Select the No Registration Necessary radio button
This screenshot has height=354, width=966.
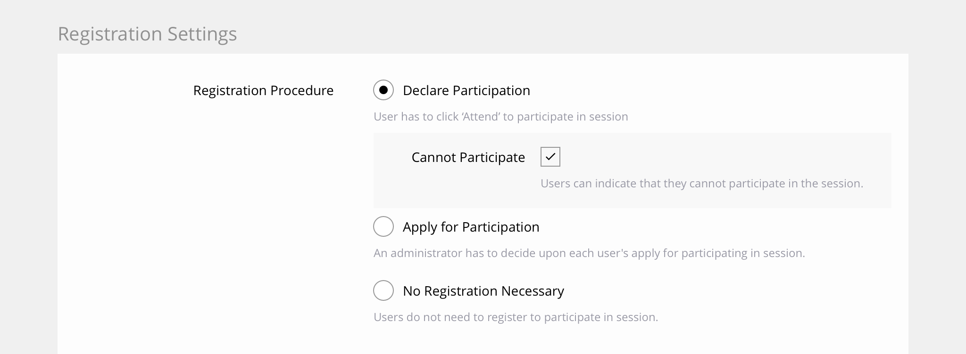coord(383,290)
